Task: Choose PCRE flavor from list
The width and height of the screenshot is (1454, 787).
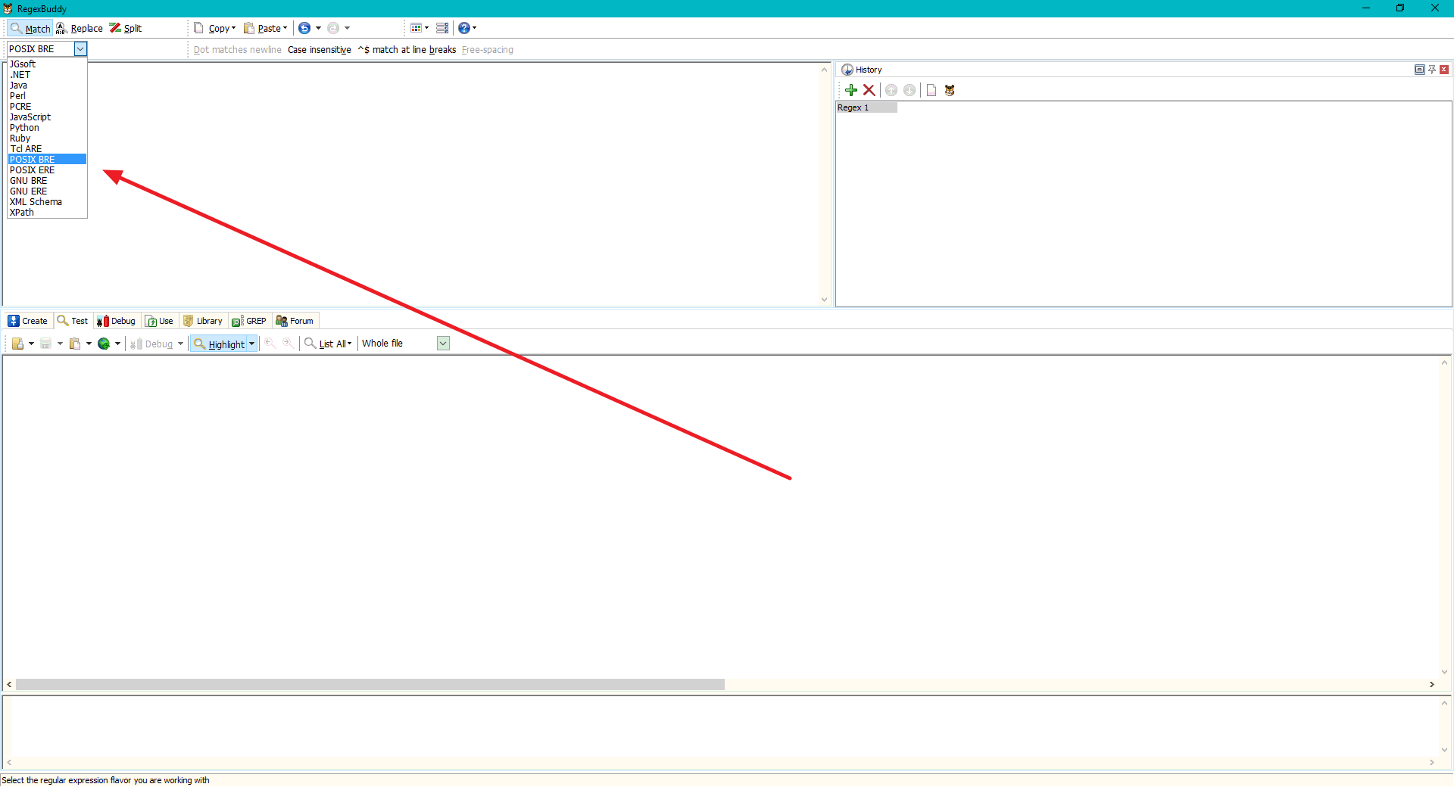Action: (47, 107)
